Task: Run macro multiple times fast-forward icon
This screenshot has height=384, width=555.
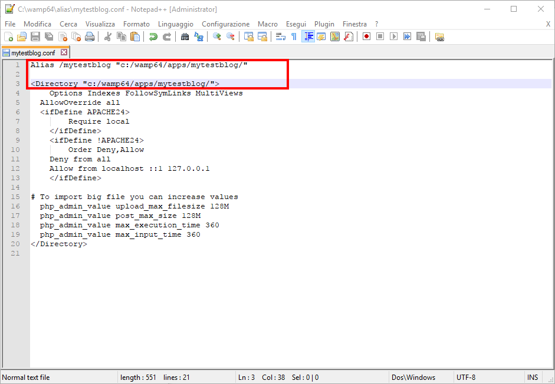Action: tap(408, 37)
